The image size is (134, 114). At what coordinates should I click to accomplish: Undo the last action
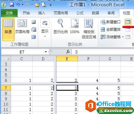click(18, 4)
